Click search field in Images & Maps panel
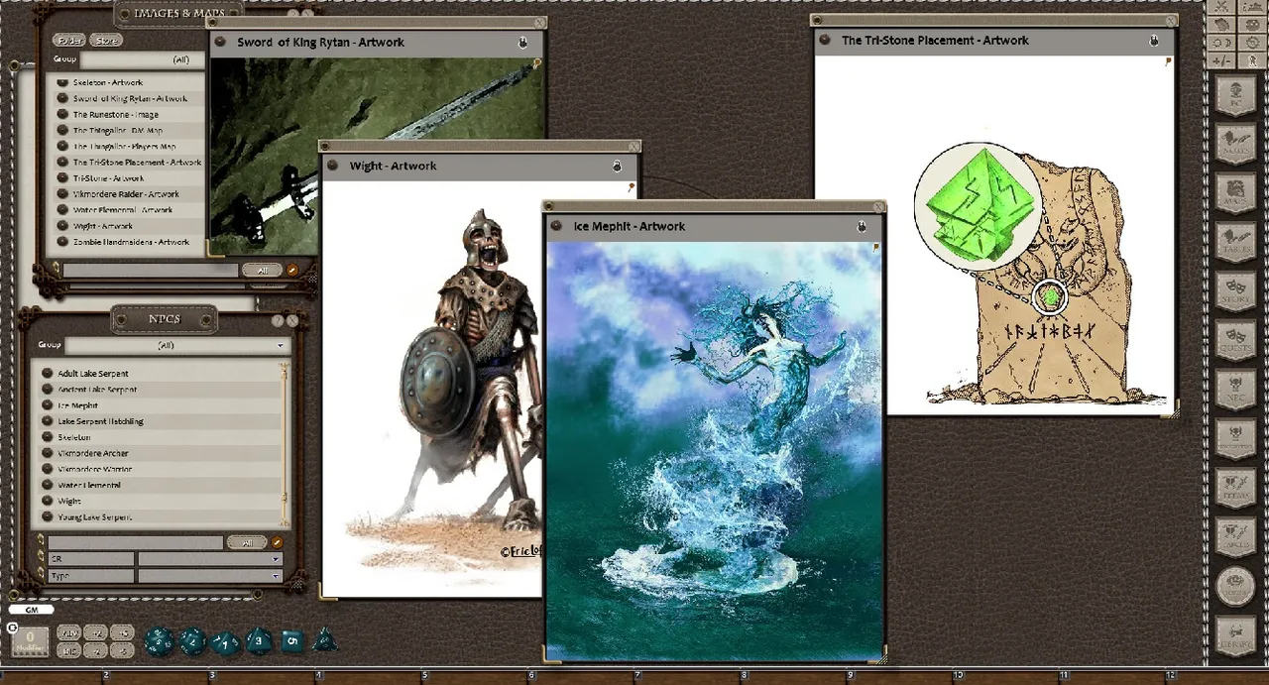Image resolution: width=1269 pixels, height=685 pixels. point(151,270)
